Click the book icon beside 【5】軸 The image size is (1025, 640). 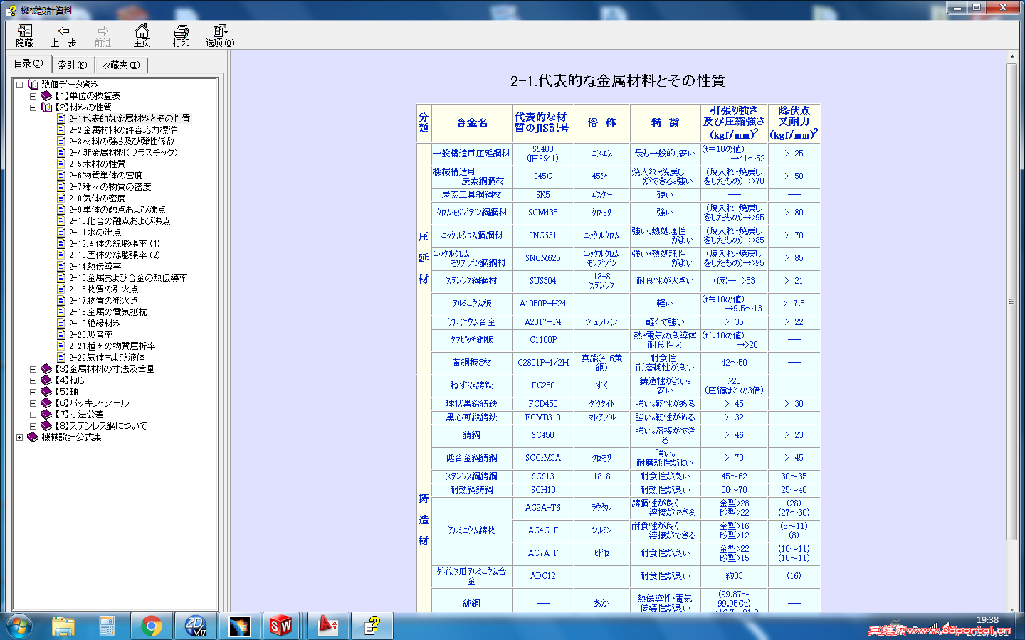[46, 392]
